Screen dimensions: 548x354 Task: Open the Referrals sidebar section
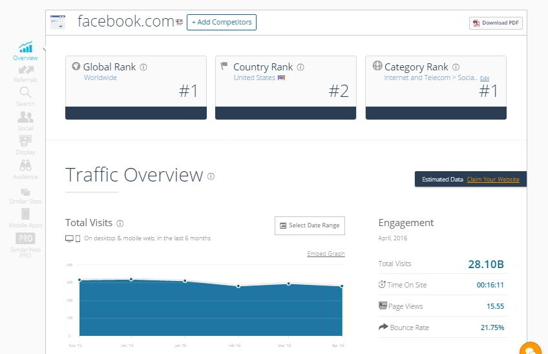pos(25,74)
